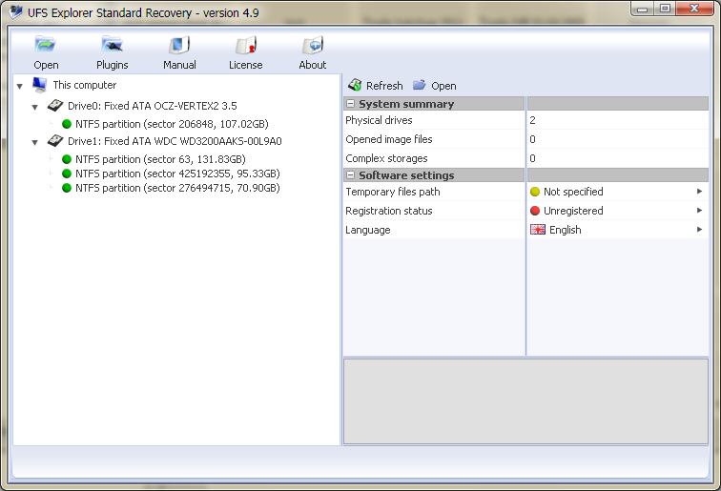Open Registration status arrow menu
Viewport: 721px width, 491px height.
[699, 210]
